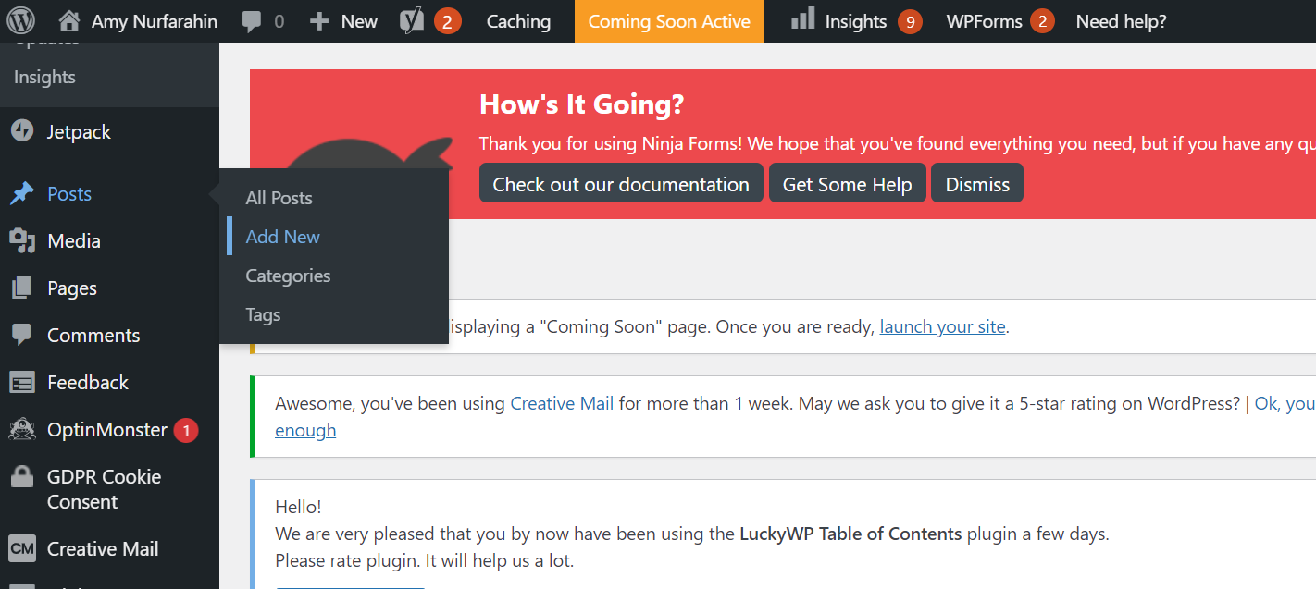Screen dimensions: 1316x589
Task: Open Insights in the sidebar
Action: pyautogui.click(x=44, y=77)
